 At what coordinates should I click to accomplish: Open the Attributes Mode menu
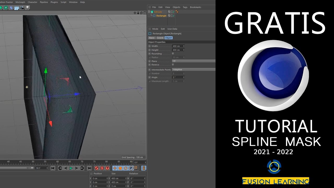point(155,29)
